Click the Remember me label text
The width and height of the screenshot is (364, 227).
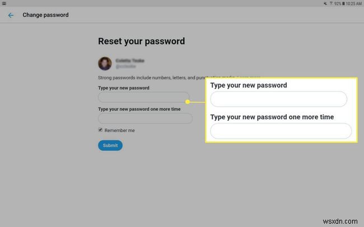coord(119,130)
